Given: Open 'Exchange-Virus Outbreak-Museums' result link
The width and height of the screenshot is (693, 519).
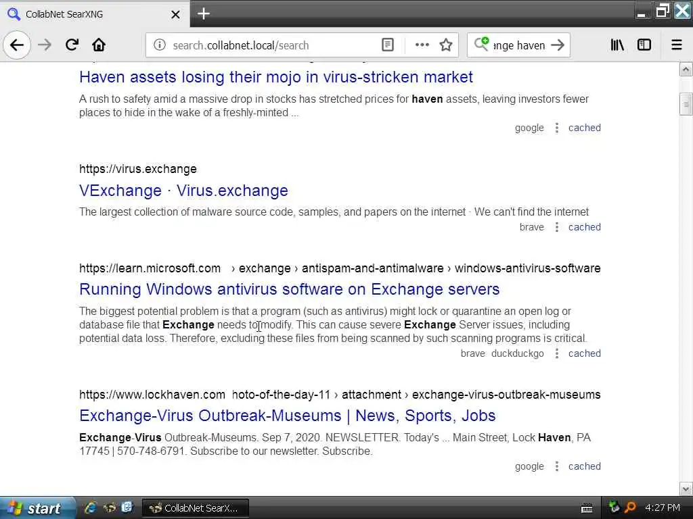Looking at the screenshot, I should click(287, 416).
